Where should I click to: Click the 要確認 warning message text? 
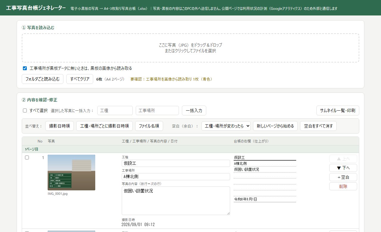[x=171, y=79]
